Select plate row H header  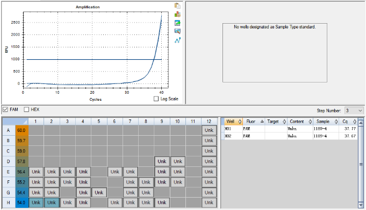coord(9,202)
